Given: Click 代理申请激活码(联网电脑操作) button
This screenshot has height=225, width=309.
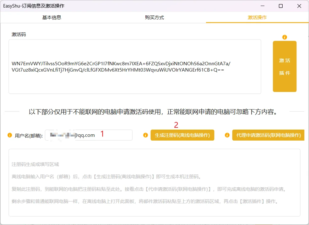Looking at the screenshot, I should pyautogui.click(x=268, y=135).
